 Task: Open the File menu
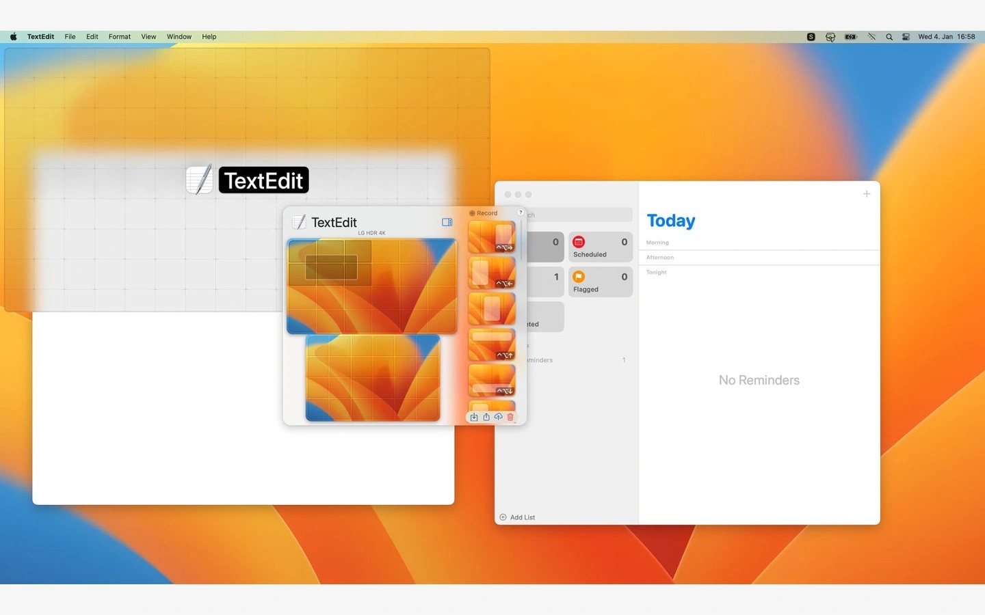tap(70, 37)
